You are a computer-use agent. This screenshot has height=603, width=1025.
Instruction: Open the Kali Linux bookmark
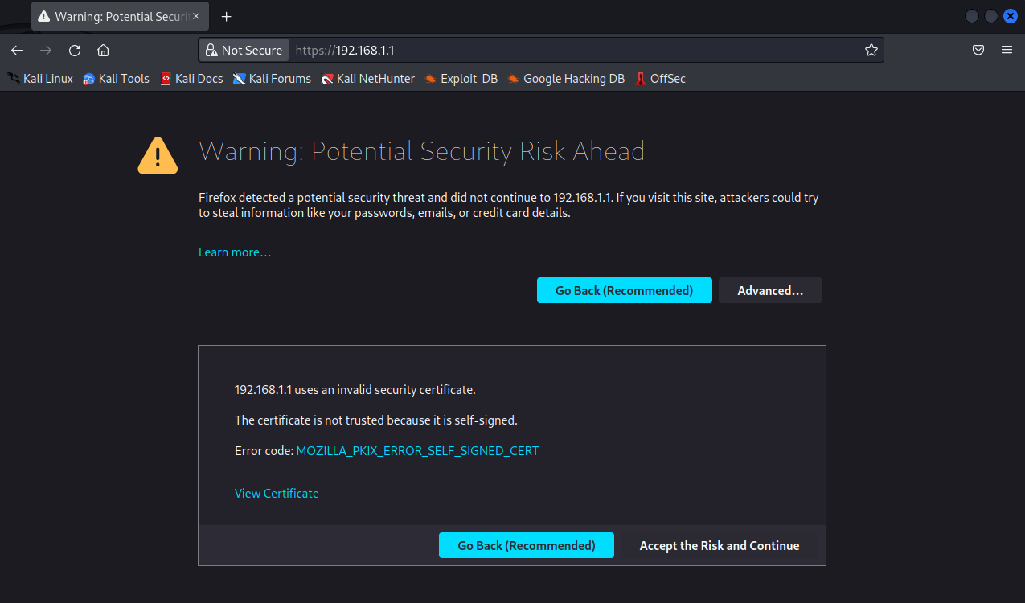click(40, 79)
